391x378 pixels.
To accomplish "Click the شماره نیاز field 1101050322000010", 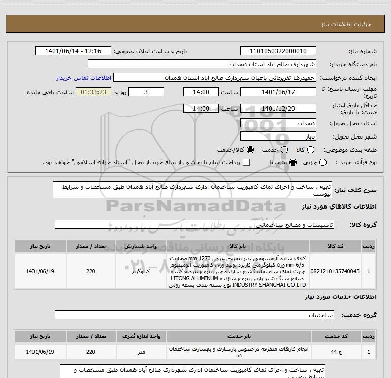I will 278,51.
